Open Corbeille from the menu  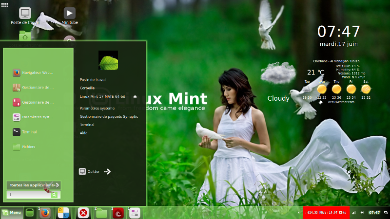pyautogui.click(x=87, y=88)
